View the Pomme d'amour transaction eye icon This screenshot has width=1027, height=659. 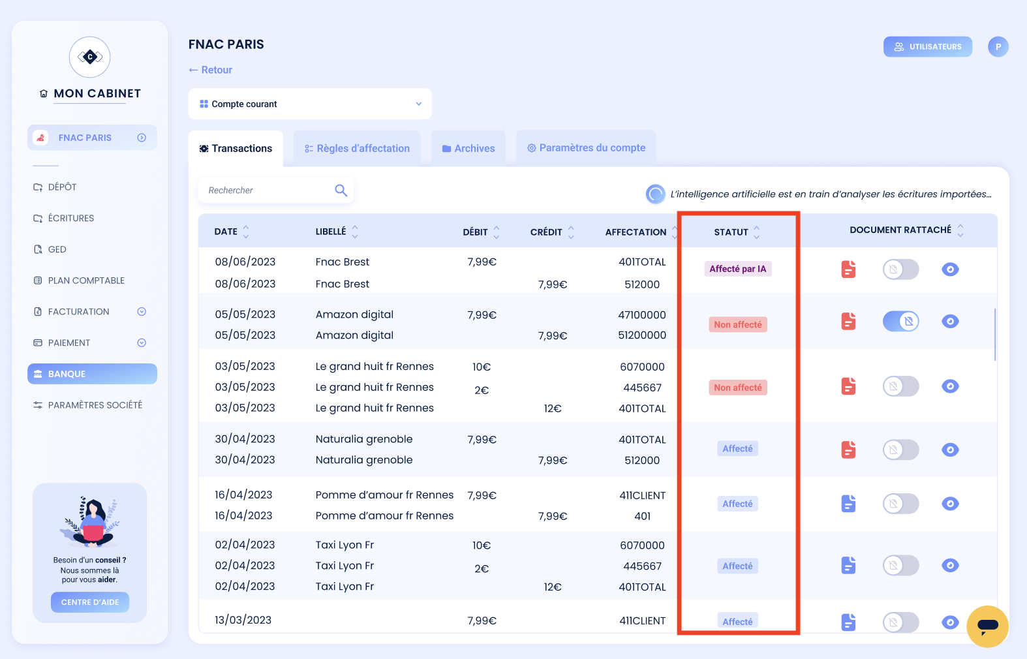950,504
